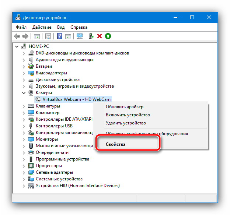Expand the Сетевые адаптеры chevron
Image resolution: width=230 pixels, height=215 pixels.
click(x=24, y=173)
